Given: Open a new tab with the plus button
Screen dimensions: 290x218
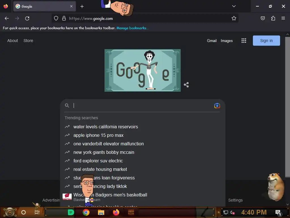Looking at the screenshot, I should (82, 7).
